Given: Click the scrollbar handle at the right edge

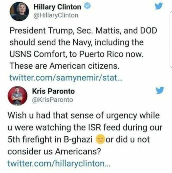Looking at the screenshot, I should pos(171,39).
